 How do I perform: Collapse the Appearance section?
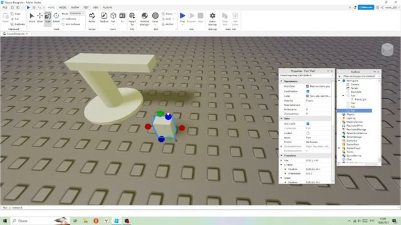[x=281, y=81]
